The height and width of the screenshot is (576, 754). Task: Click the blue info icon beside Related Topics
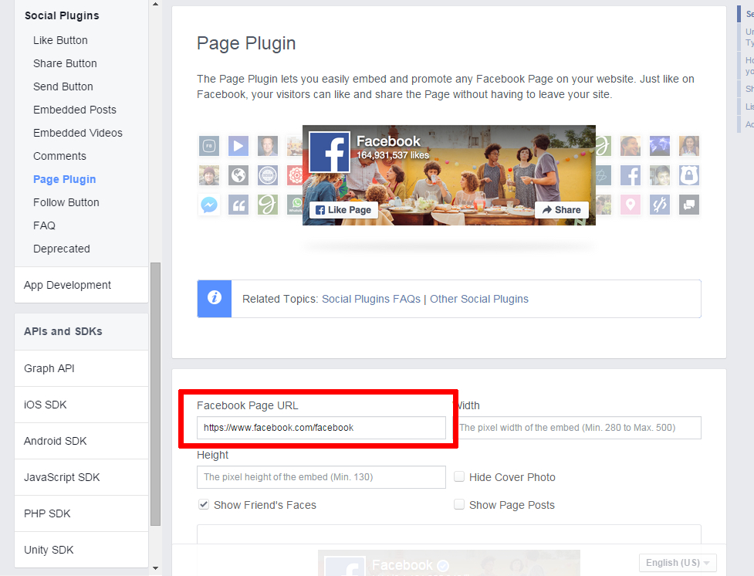215,298
